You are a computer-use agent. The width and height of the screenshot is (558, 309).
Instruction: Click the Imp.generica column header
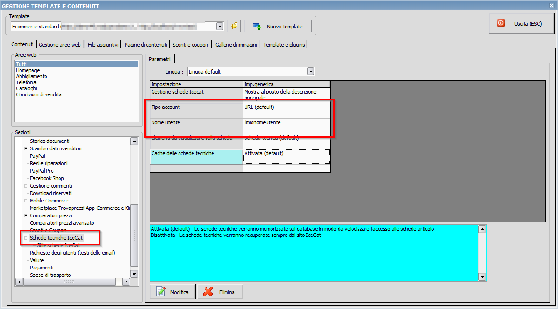(x=286, y=84)
